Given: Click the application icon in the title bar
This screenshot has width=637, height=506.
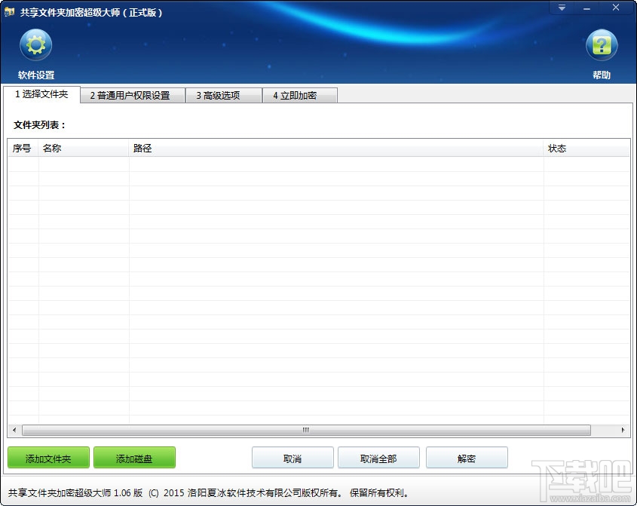Looking at the screenshot, I should coord(11,8).
